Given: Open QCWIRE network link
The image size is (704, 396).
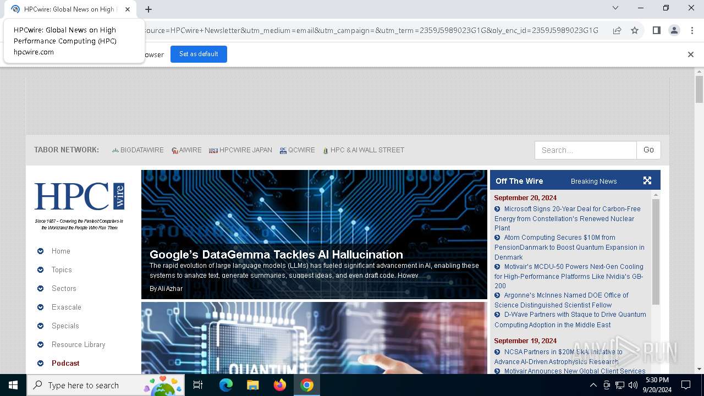Looking at the screenshot, I should tap(297, 150).
